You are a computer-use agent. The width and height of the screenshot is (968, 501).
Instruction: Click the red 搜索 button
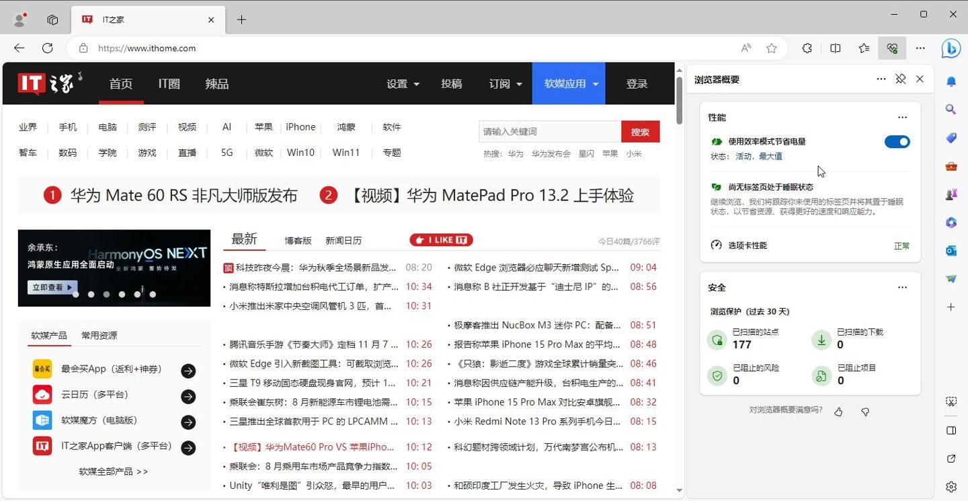click(641, 132)
